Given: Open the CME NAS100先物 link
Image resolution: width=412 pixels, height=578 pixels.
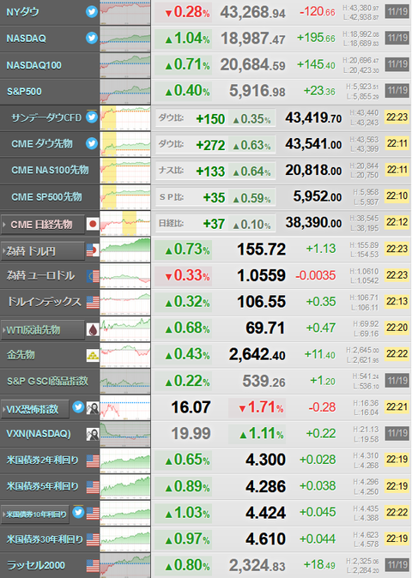Looking at the screenshot, I should (x=50, y=170).
